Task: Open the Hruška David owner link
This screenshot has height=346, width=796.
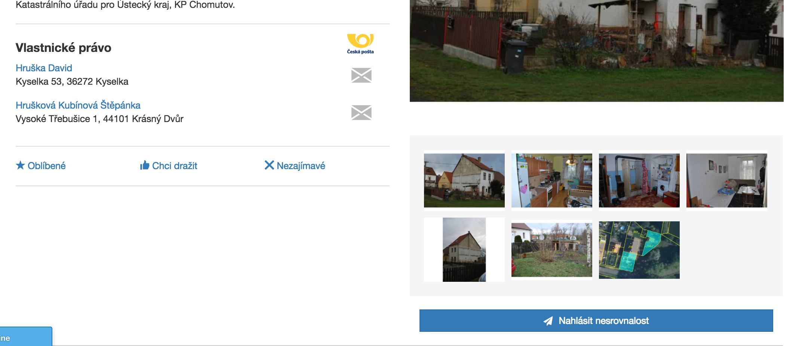Action: [x=44, y=68]
